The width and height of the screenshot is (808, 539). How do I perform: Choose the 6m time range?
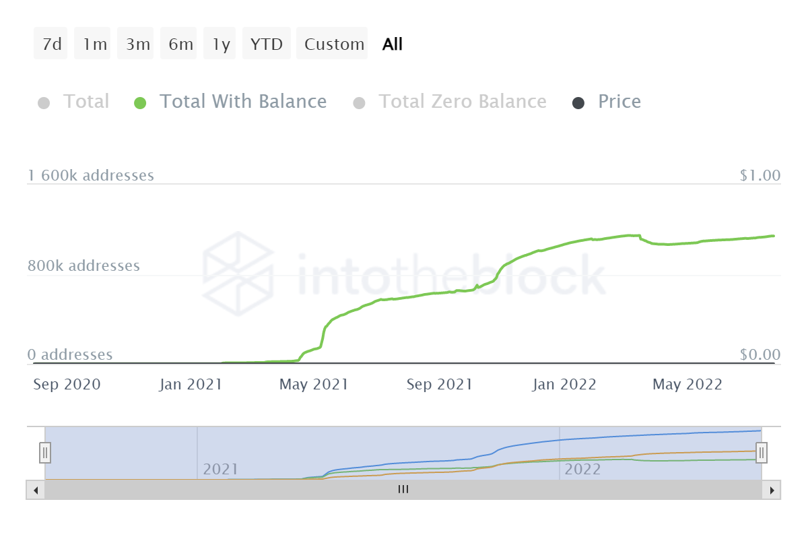(180, 44)
